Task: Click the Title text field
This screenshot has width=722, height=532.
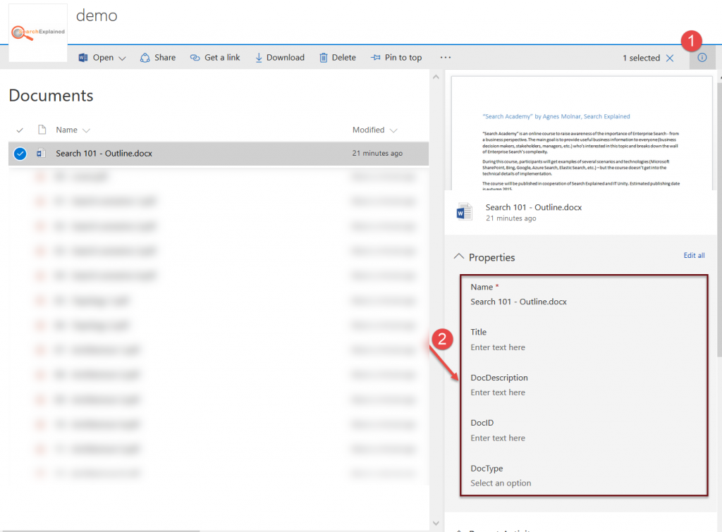Action: tap(498, 347)
